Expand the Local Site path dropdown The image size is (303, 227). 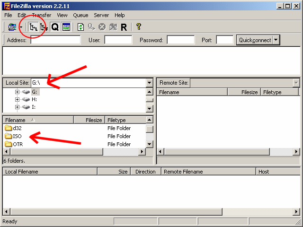coord(149,83)
